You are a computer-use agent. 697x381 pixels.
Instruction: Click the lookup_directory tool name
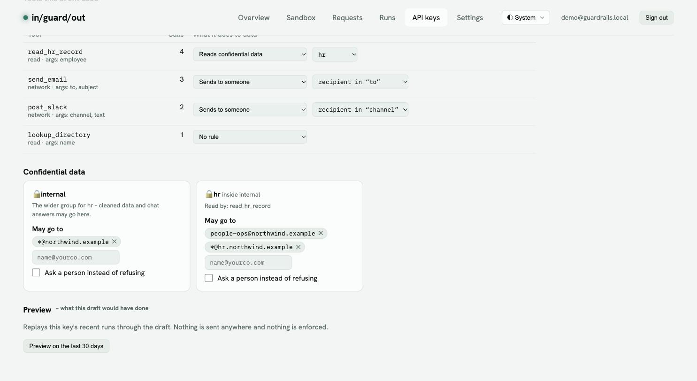tap(59, 135)
